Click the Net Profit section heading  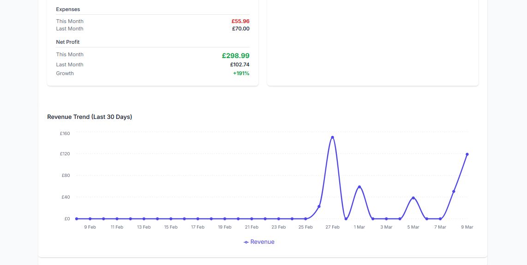pos(68,42)
